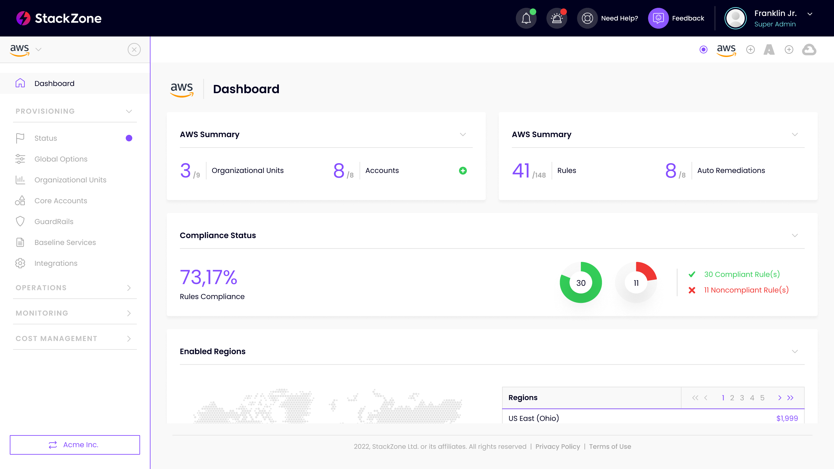Screen dimensions: 834x469
Task: Click 11 Noncompliant Rule(s) link
Action: [x=746, y=290]
